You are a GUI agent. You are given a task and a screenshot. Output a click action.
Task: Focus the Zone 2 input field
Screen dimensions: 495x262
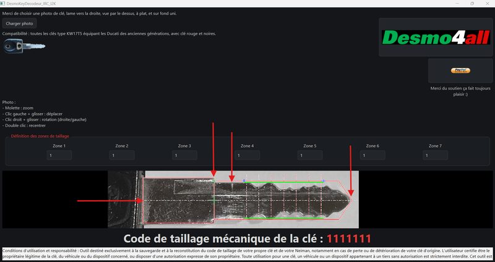click(x=122, y=155)
